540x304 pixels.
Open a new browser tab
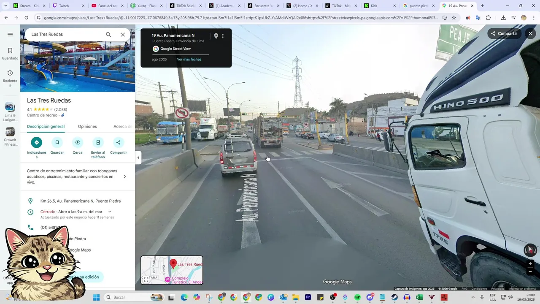(482, 6)
